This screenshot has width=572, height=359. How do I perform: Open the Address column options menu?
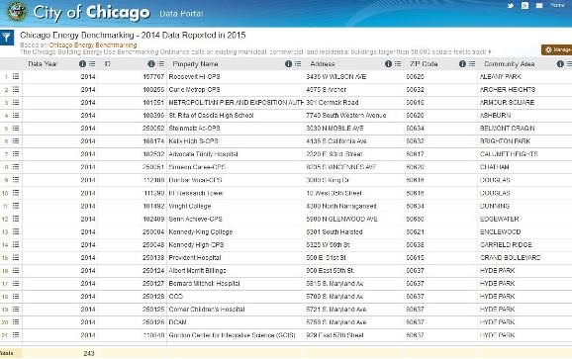click(x=398, y=63)
